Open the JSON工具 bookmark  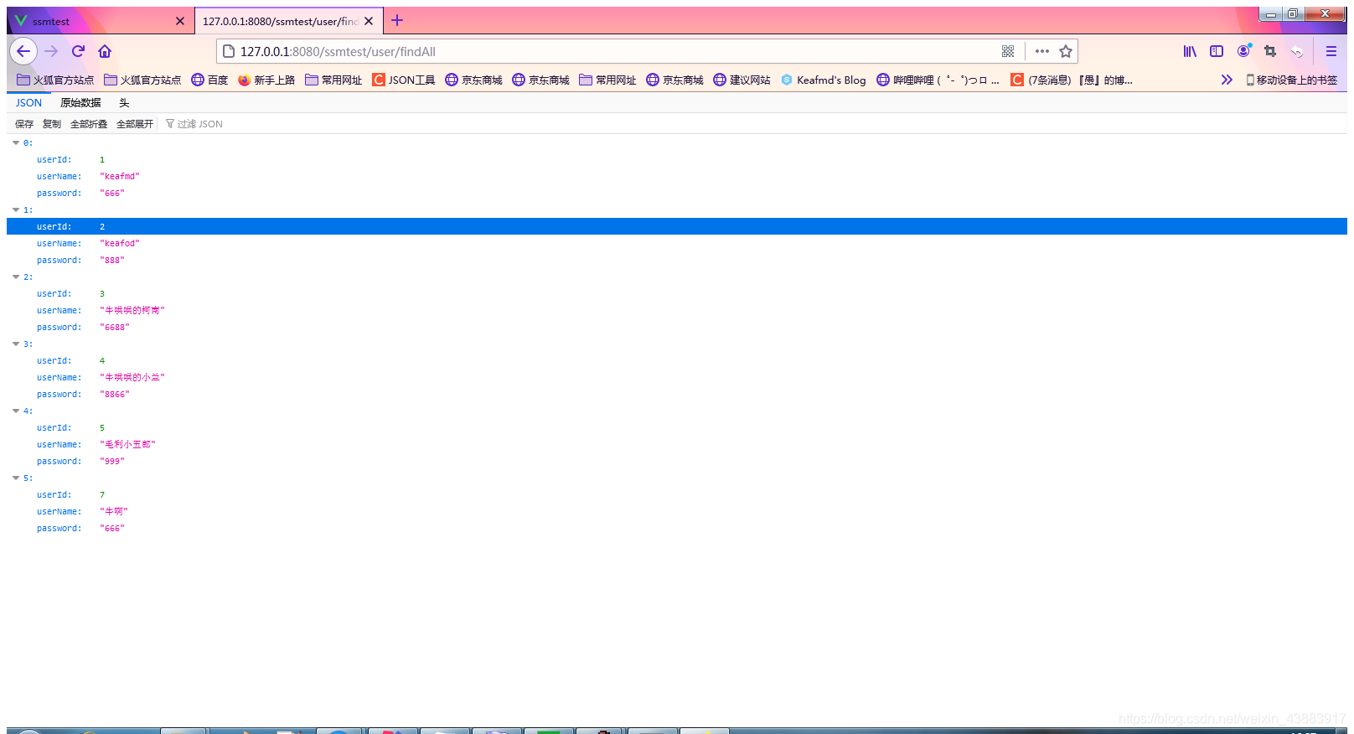coord(404,80)
